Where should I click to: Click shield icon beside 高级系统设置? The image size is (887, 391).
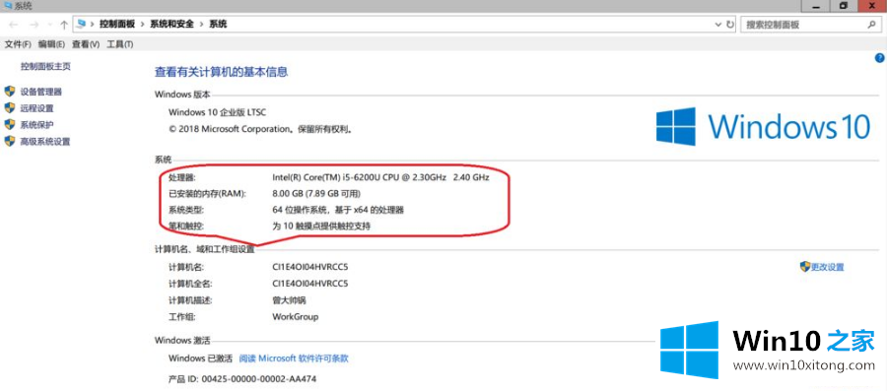click(x=10, y=141)
